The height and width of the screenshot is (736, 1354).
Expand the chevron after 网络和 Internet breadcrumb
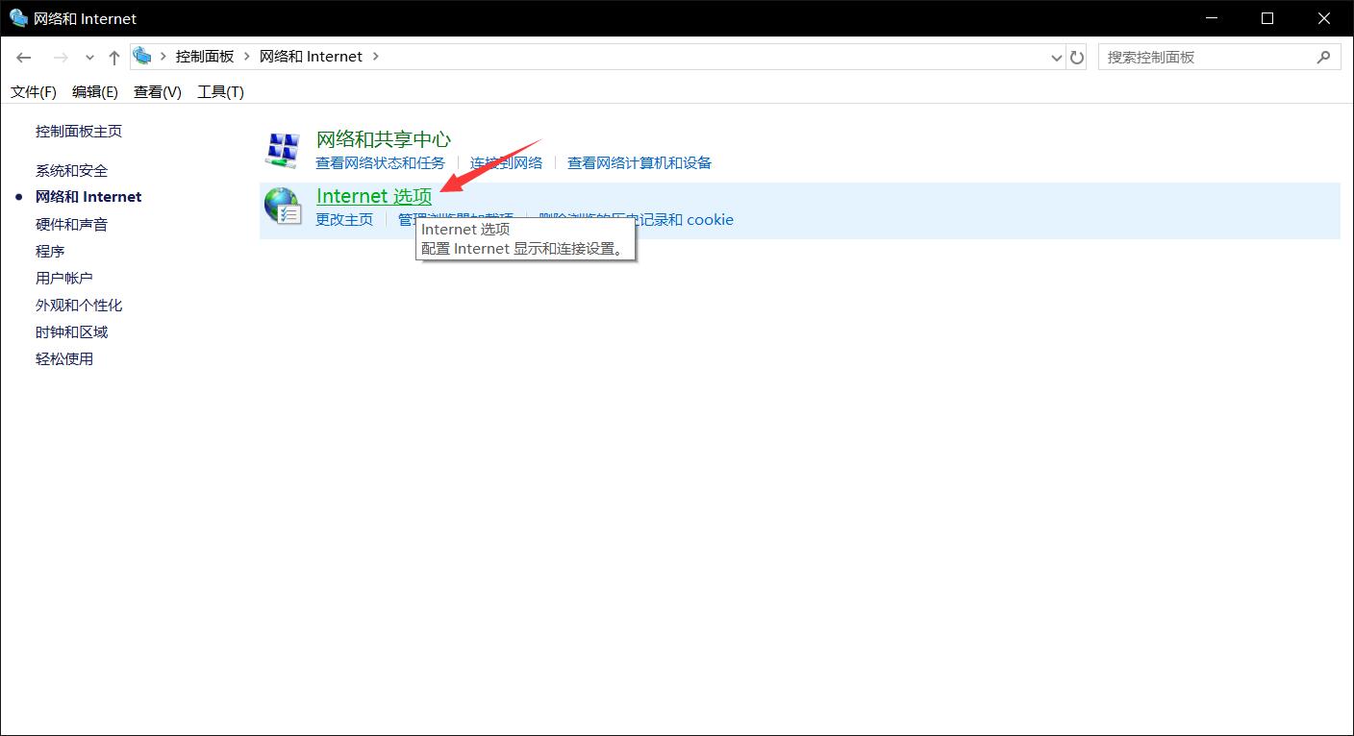[x=375, y=57]
